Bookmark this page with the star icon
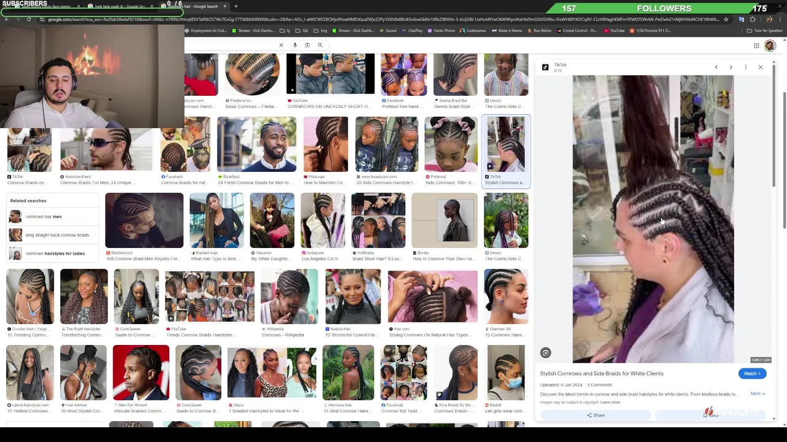Screen dimensions: 787x442 [x=726, y=19]
